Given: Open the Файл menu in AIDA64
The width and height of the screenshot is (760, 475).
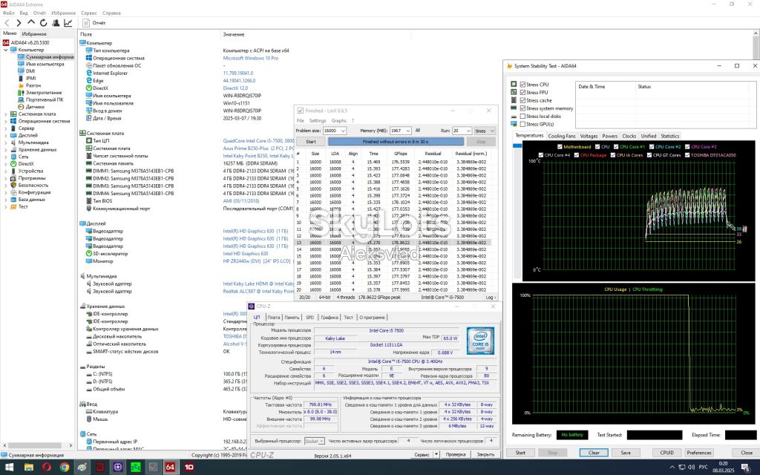Looking at the screenshot, I should [x=8, y=13].
